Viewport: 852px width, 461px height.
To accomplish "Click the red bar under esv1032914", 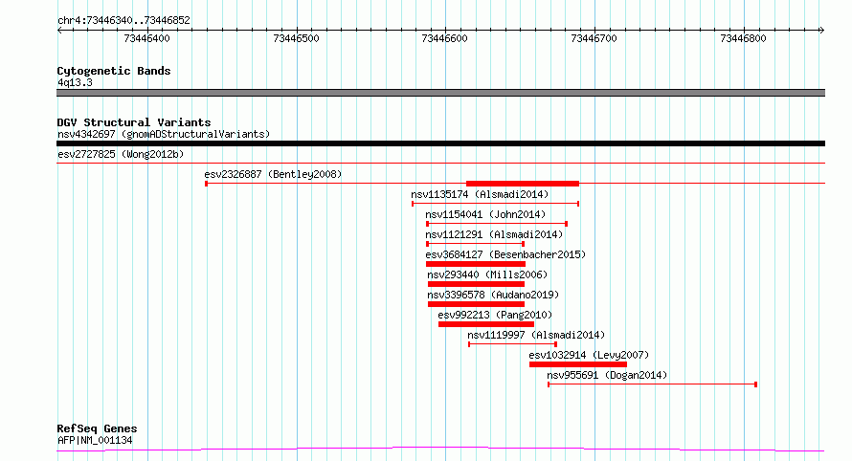I will (x=578, y=364).
